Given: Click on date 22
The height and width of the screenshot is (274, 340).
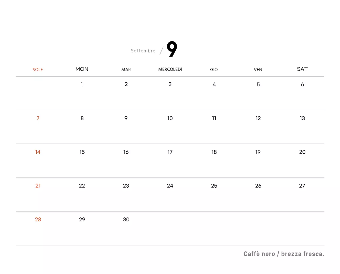Looking at the screenshot, I should (x=82, y=186).
